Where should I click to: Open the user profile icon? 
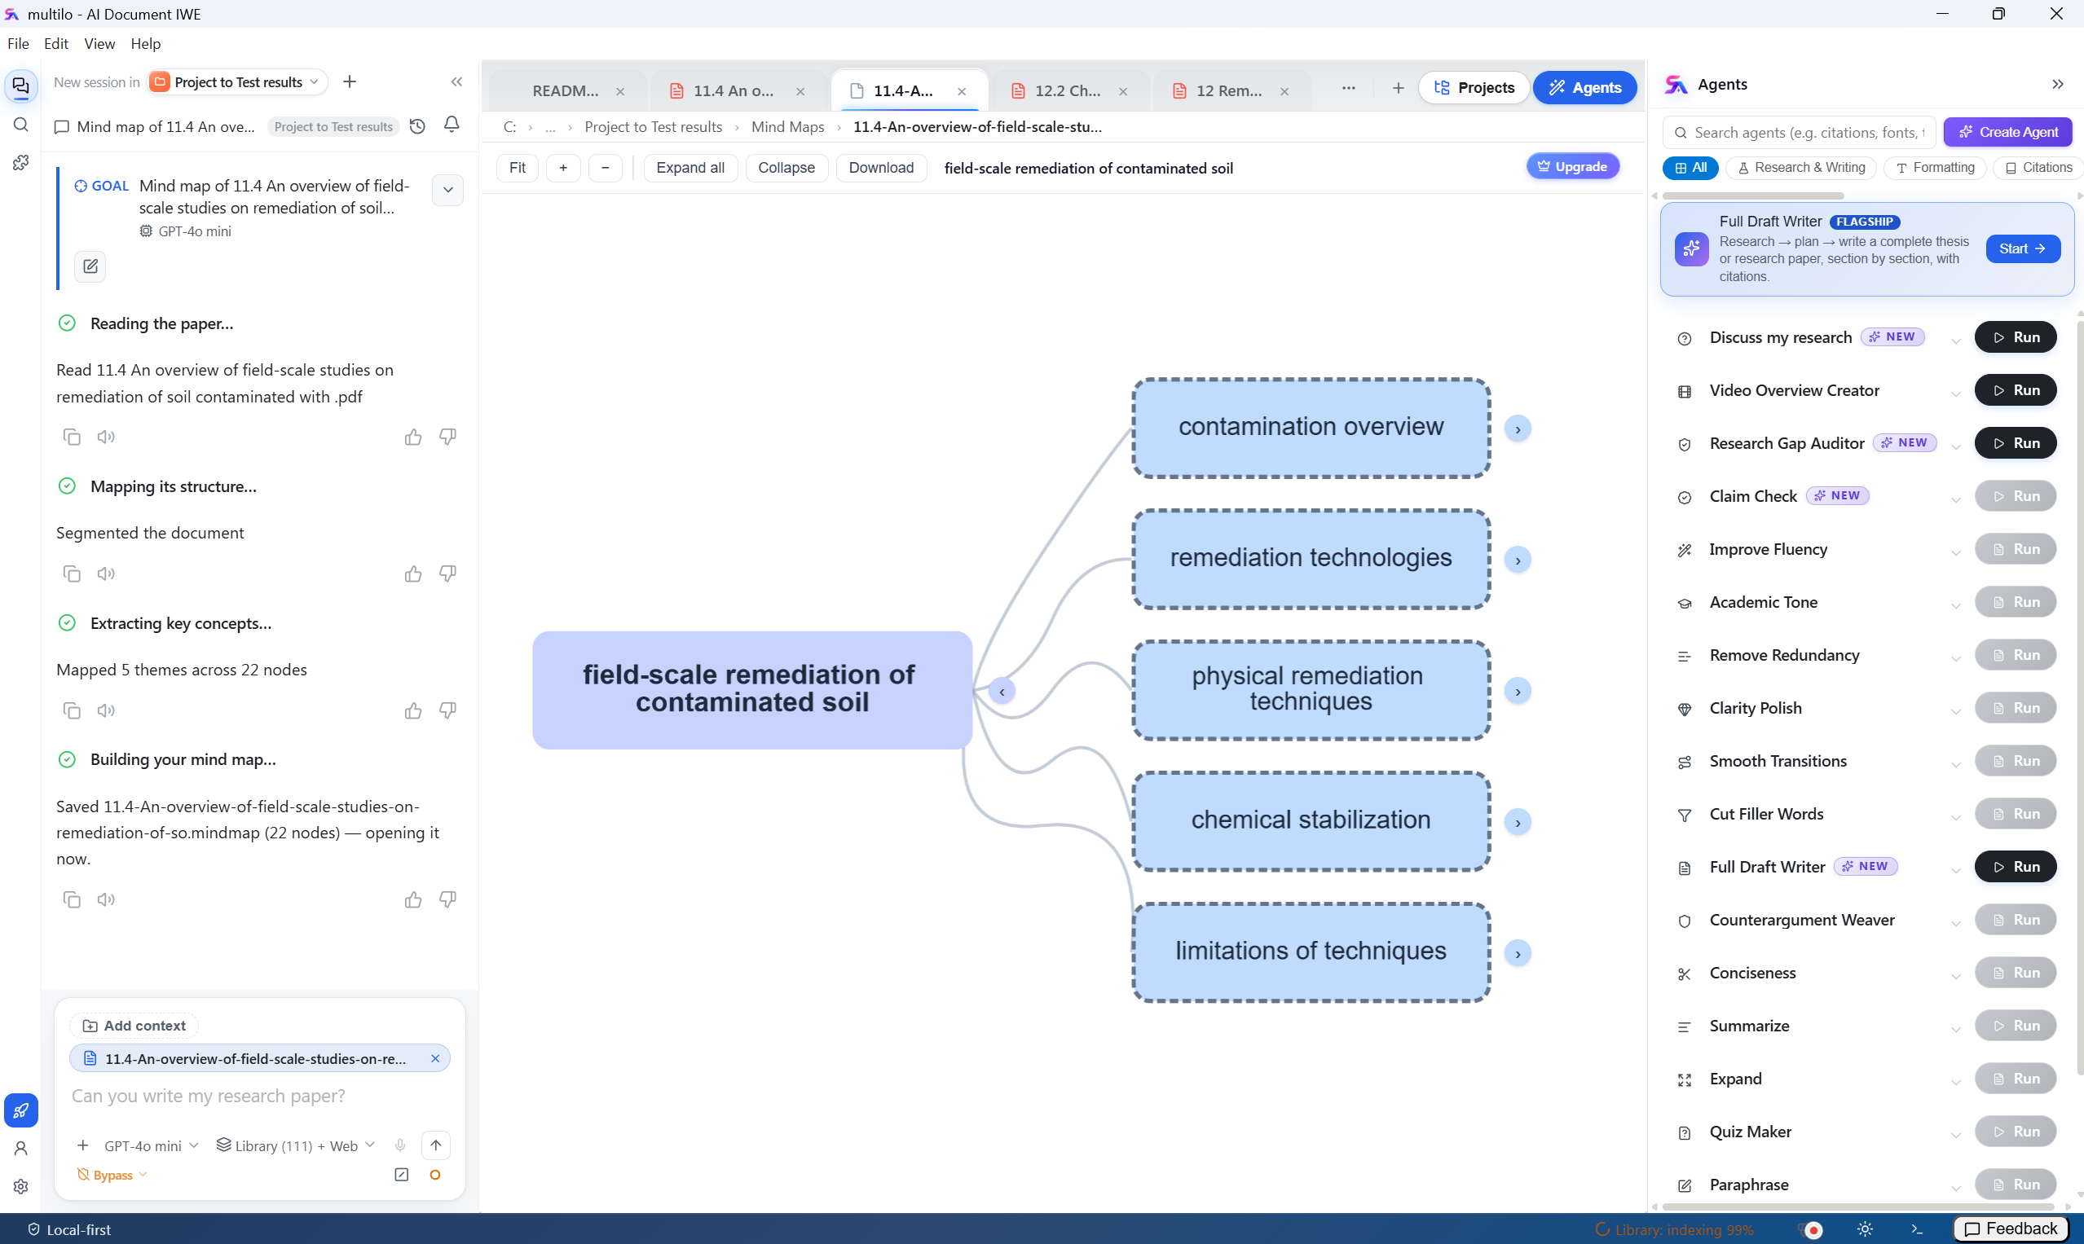click(x=21, y=1148)
